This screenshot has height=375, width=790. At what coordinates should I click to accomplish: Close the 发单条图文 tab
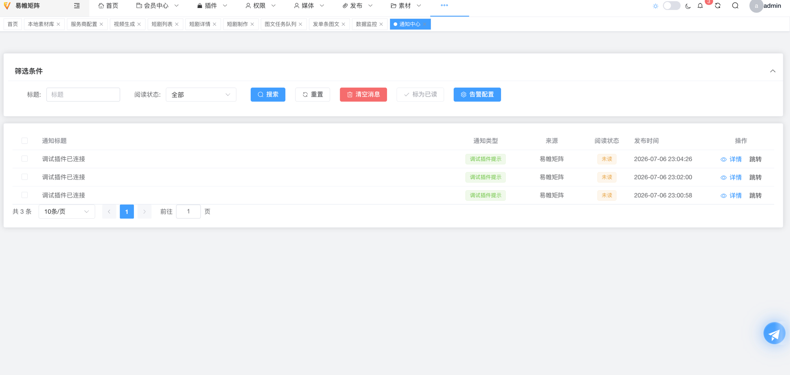(344, 24)
